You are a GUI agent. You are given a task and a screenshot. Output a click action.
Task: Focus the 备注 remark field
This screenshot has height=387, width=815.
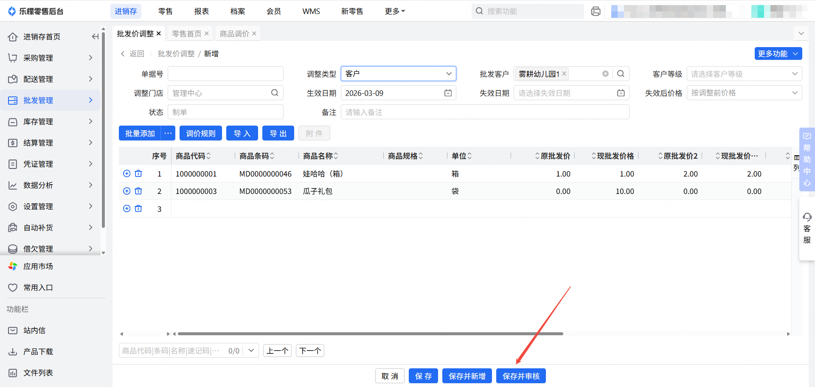click(x=485, y=112)
